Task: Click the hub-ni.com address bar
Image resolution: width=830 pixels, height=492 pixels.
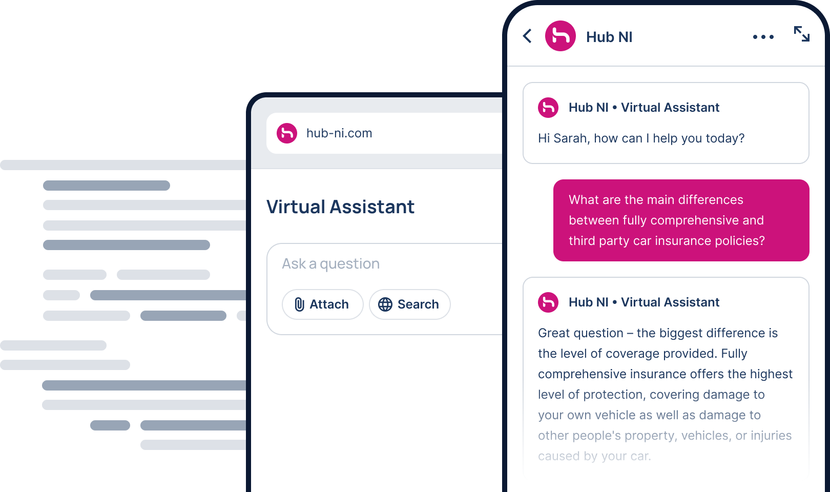Action: (x=384, y=133)
